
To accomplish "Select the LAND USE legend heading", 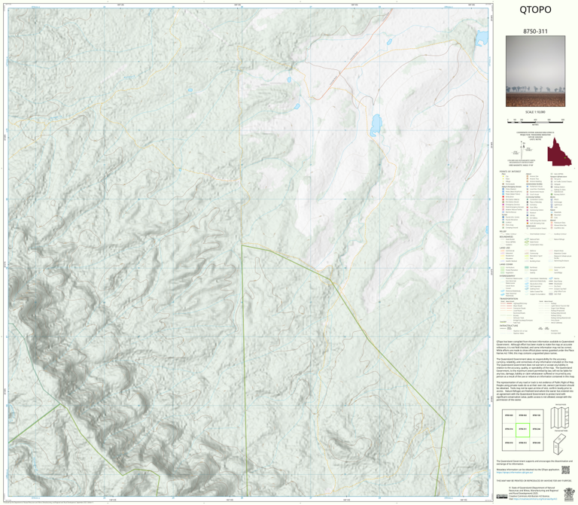I will (x=505, y=248).
